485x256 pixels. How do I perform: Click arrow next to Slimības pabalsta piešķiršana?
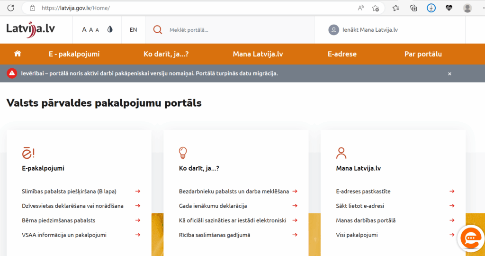pos(138,192)
